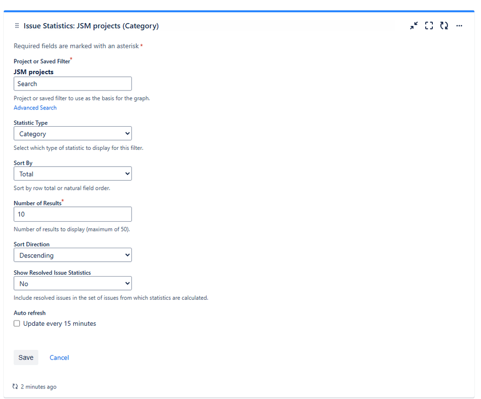Save the gadget settings
Viewport: 481px width, 399px height.
pos(26,358)
